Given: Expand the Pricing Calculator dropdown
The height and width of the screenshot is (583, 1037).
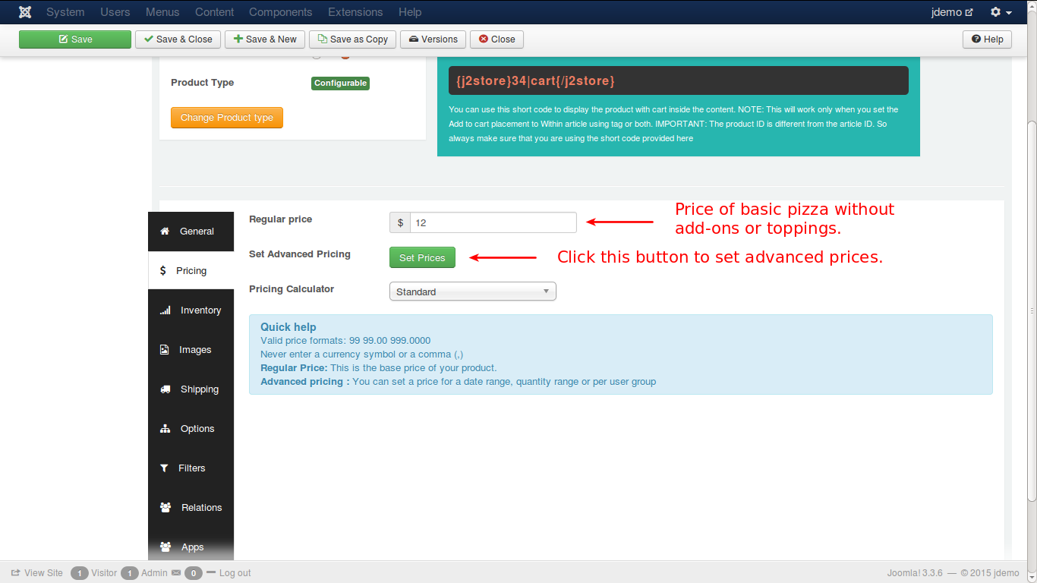Looking at the screenshot, I should [472, 291].
